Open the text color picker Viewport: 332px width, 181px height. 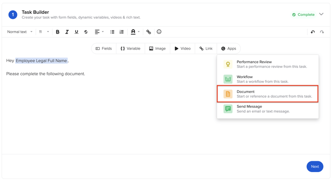pyautogui.click(x=135, y=32)
